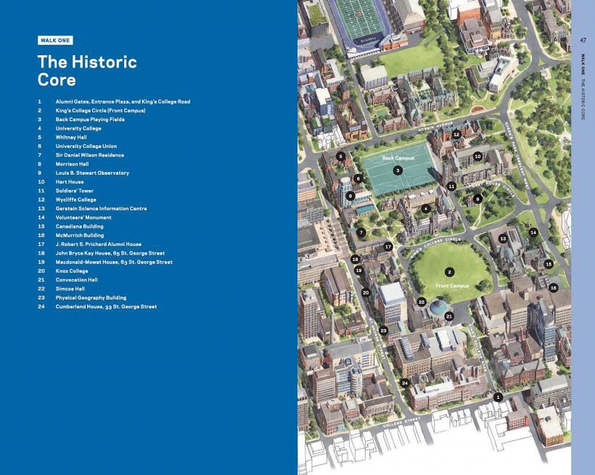
Task: Click marker 3 on the Back Campus field
Action: click(398, 170)
